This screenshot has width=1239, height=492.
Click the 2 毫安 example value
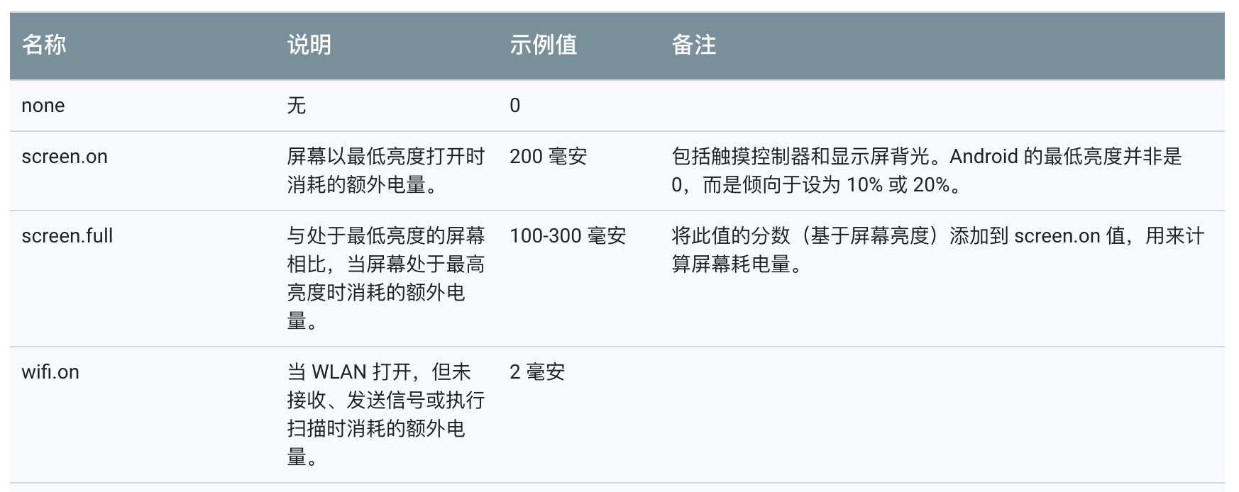click(537, 372)
